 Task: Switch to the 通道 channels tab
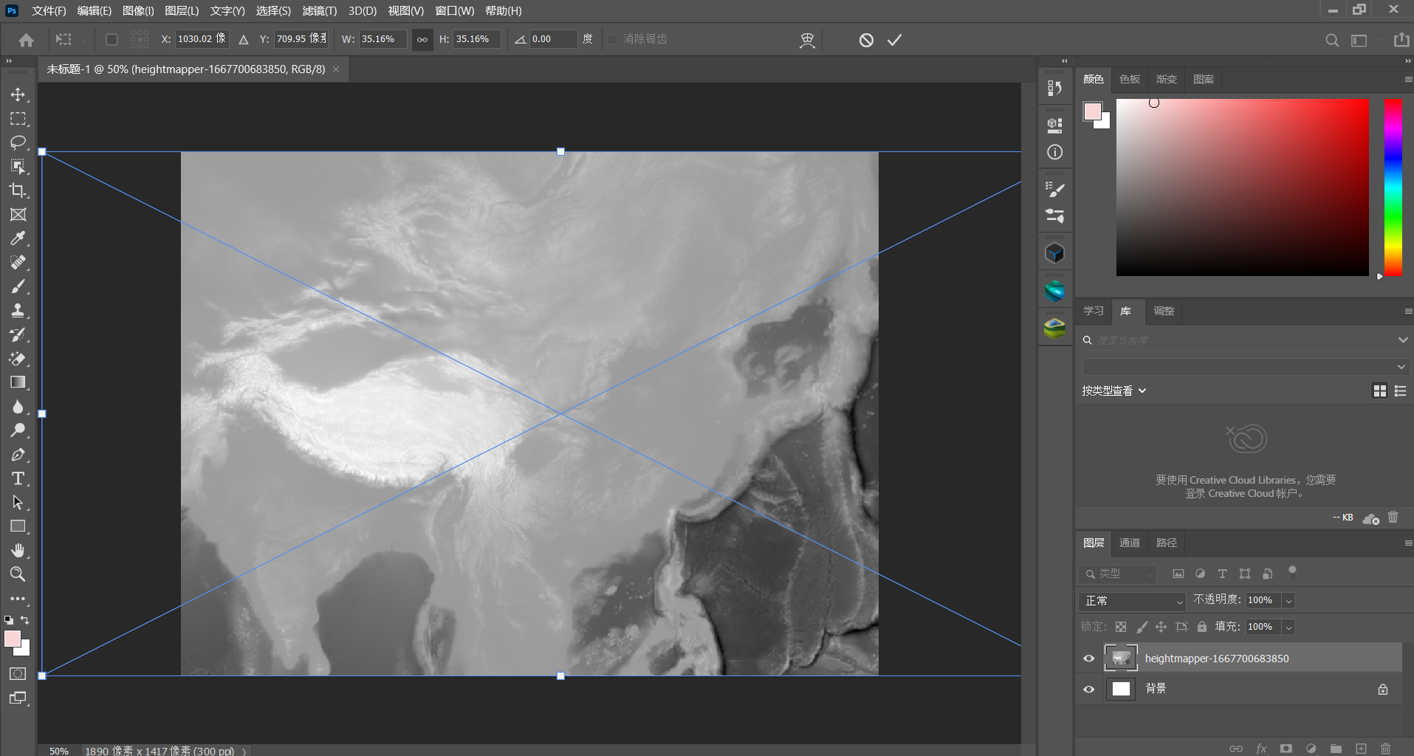tap(1129, 543)
